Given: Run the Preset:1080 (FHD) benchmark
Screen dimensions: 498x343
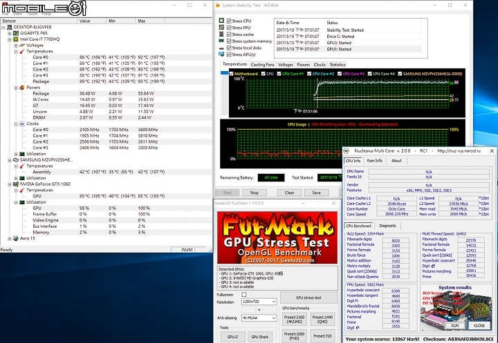Looking at the screenshot, I should [294, 335].
